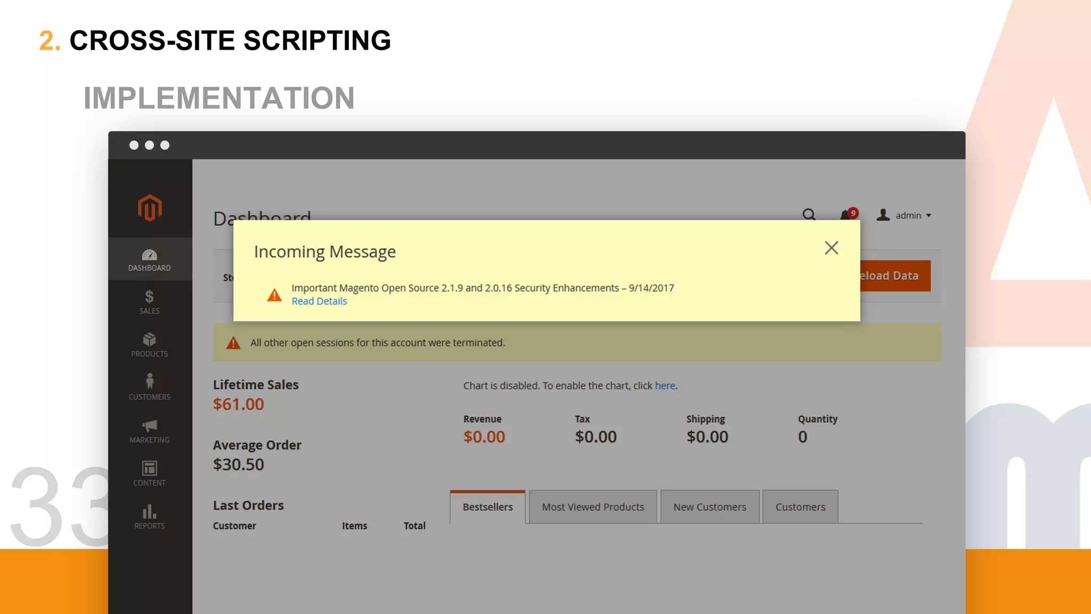Image resolution: width=1091 pixels, height=614 pixels.
Task: Click the Total column header
Action: (414, 526)
